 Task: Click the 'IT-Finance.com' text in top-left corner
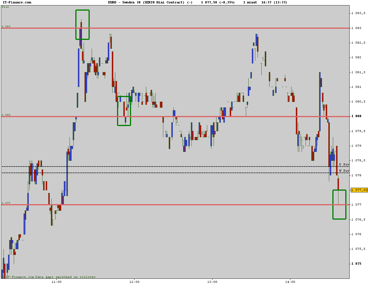click(17, 2)
